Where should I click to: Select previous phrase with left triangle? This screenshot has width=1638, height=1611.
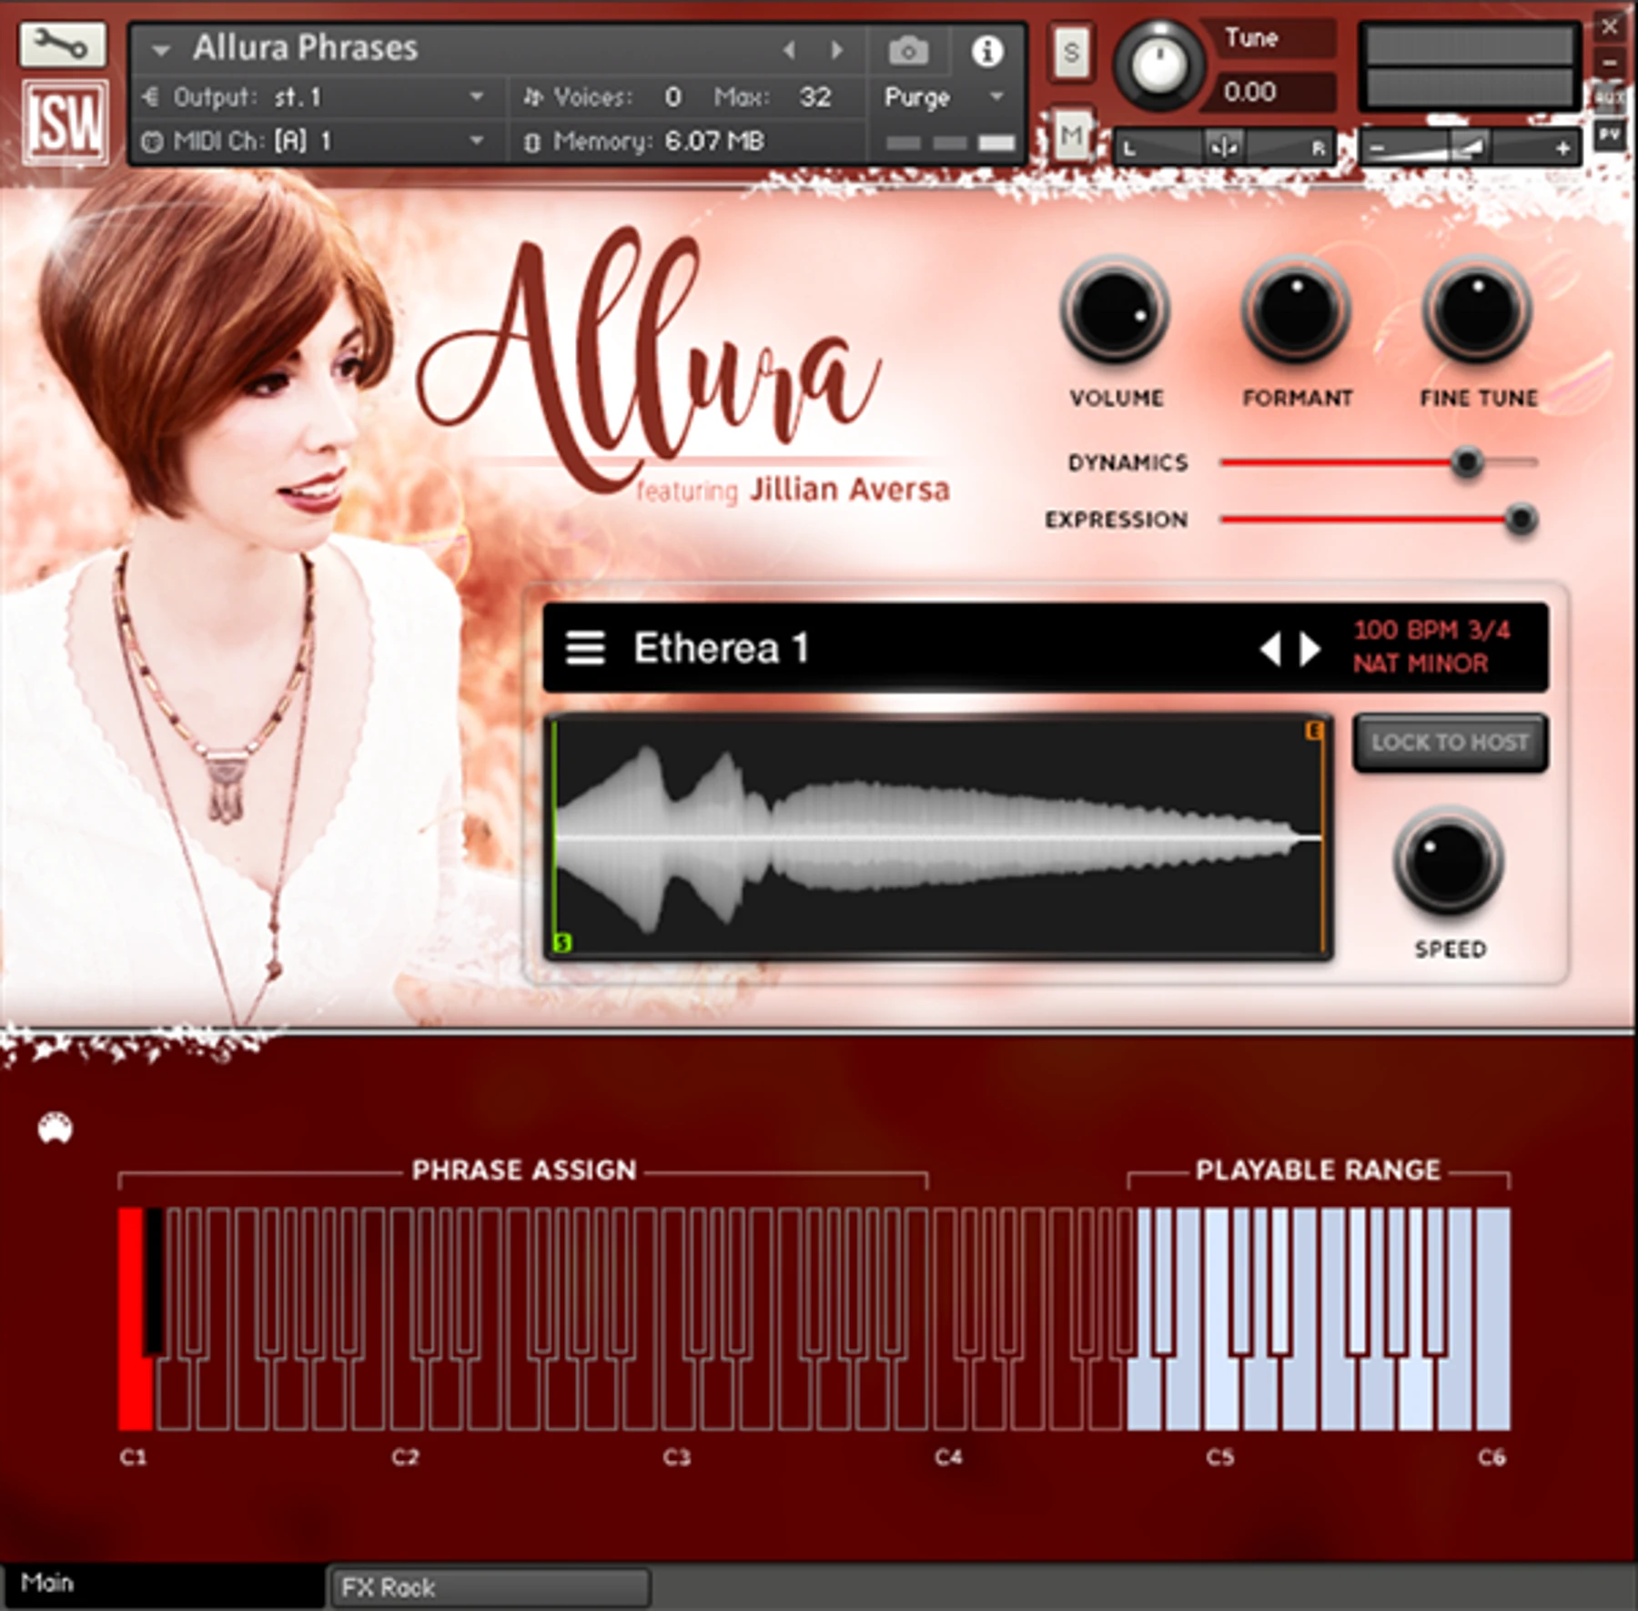1270,649
